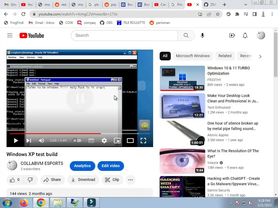Open Chrome side panel icon
This screenshot has height=208, width=278.
255,14
